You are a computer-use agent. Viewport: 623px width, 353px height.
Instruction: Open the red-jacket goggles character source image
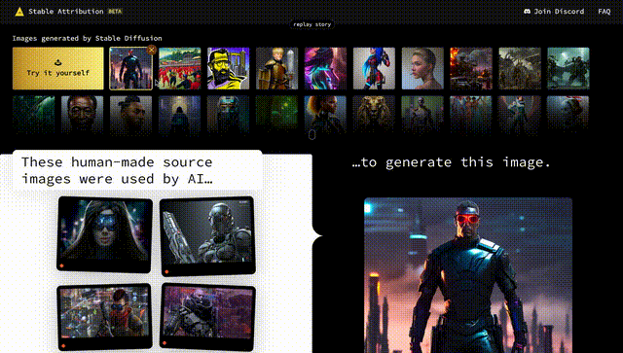pos(104,316)
